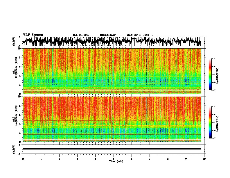
Task: Click time axis tick label "10"
Action: (204, 159)
